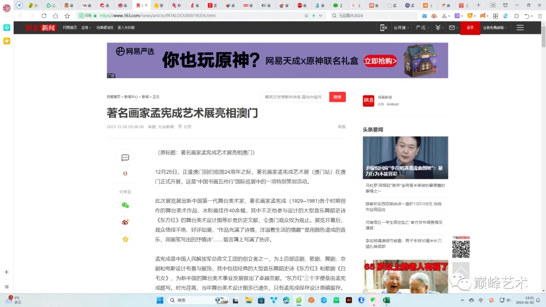Click the red 登录 button
Viewport: 546px width, 307px height.
pyautogui.click(x=470, y=28)
